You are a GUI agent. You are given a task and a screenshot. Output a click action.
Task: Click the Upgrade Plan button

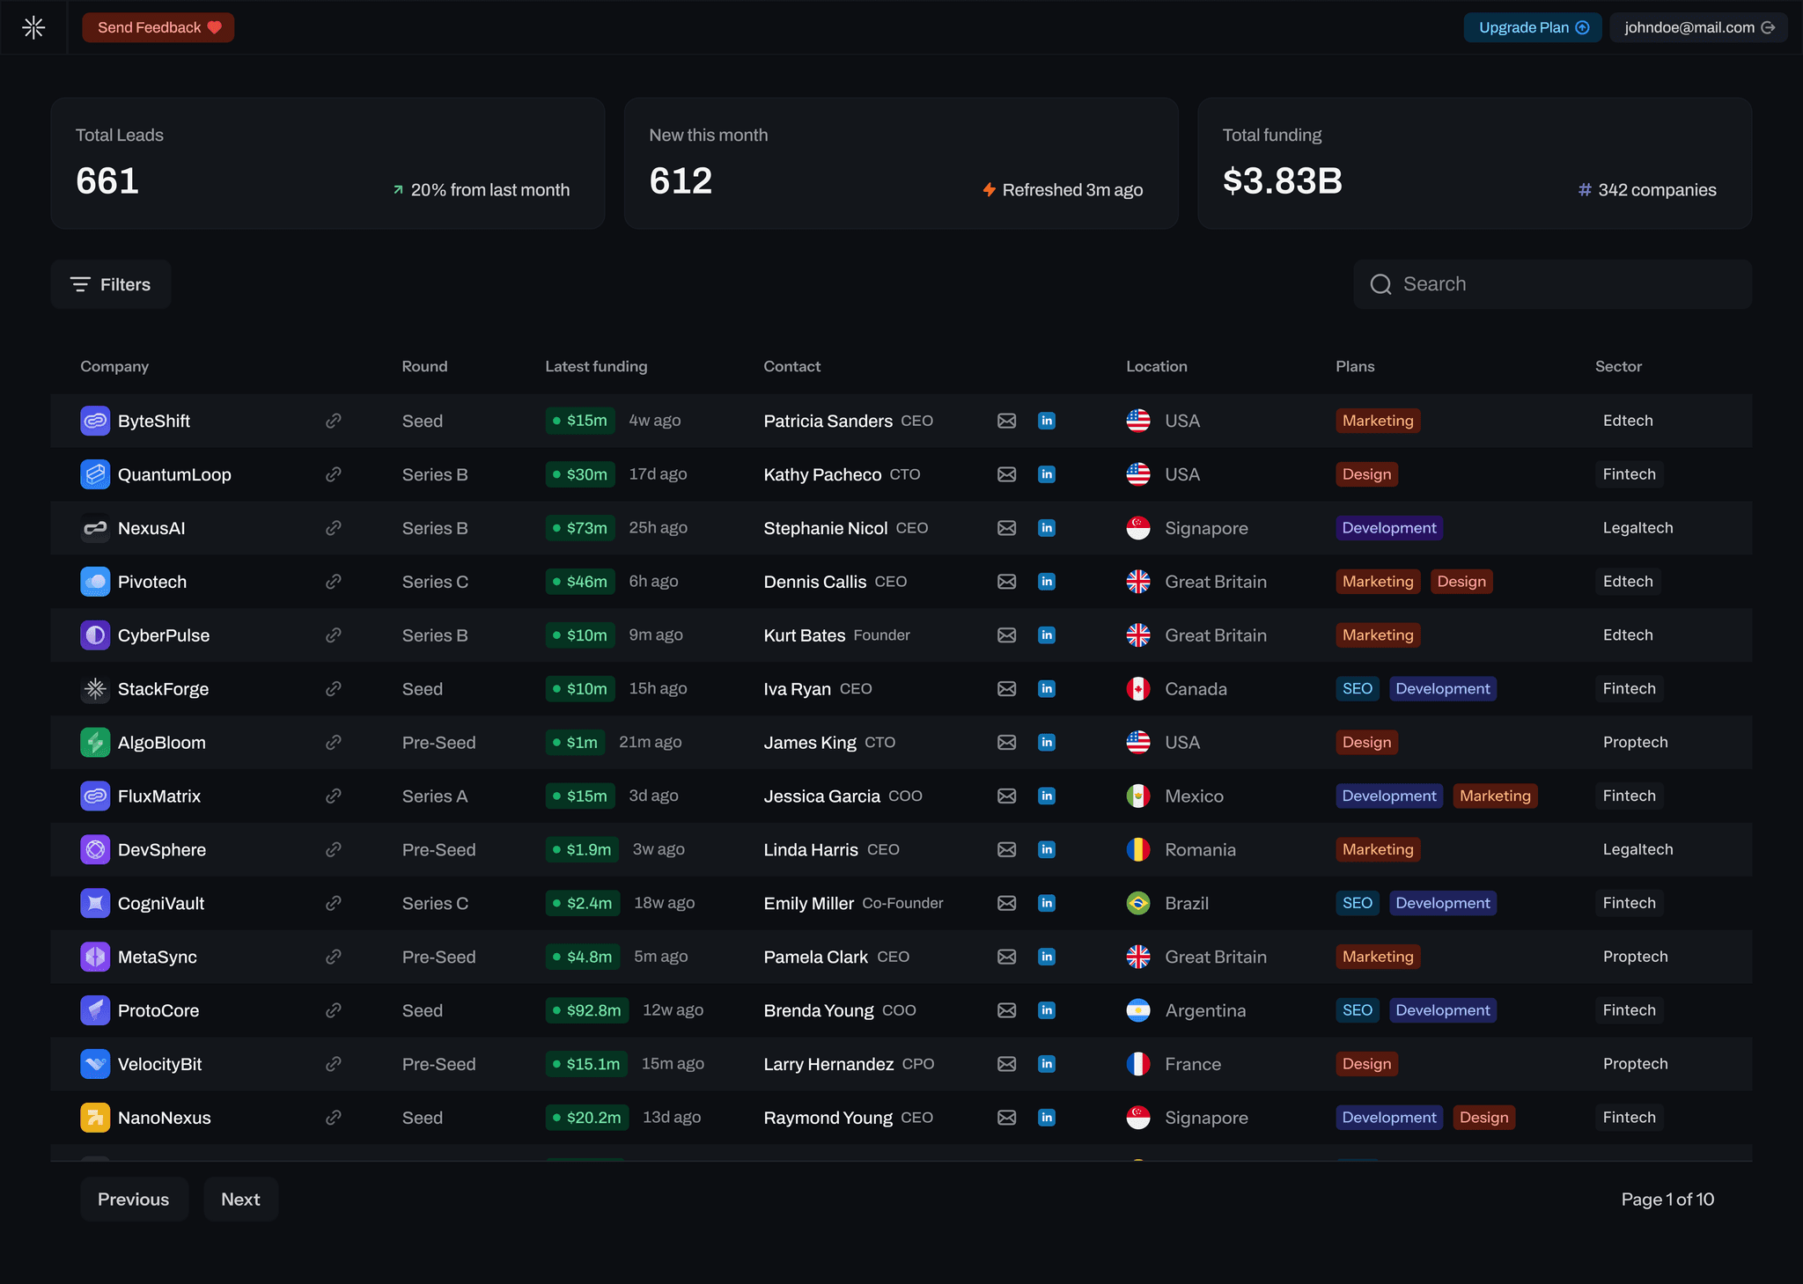pyautogui.click(x=1532, y=27)
